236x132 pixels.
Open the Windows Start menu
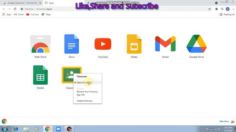[x=4, y=129]
